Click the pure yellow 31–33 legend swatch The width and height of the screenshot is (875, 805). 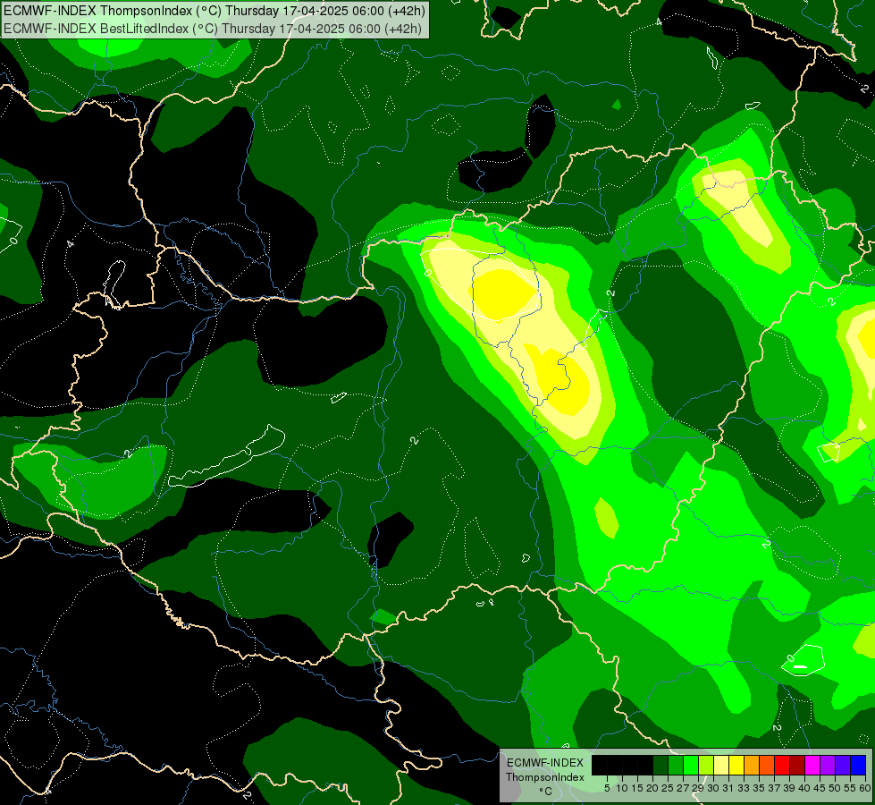[736, 765]
